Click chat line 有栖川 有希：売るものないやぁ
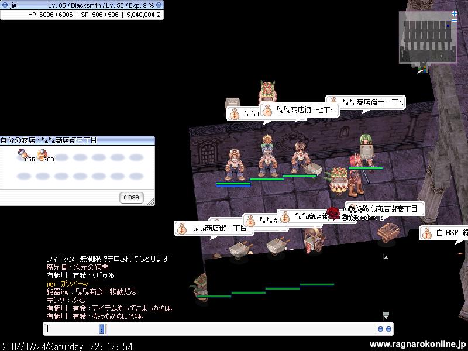The height and width of the screenshot is (351, 468). point(95,316)
